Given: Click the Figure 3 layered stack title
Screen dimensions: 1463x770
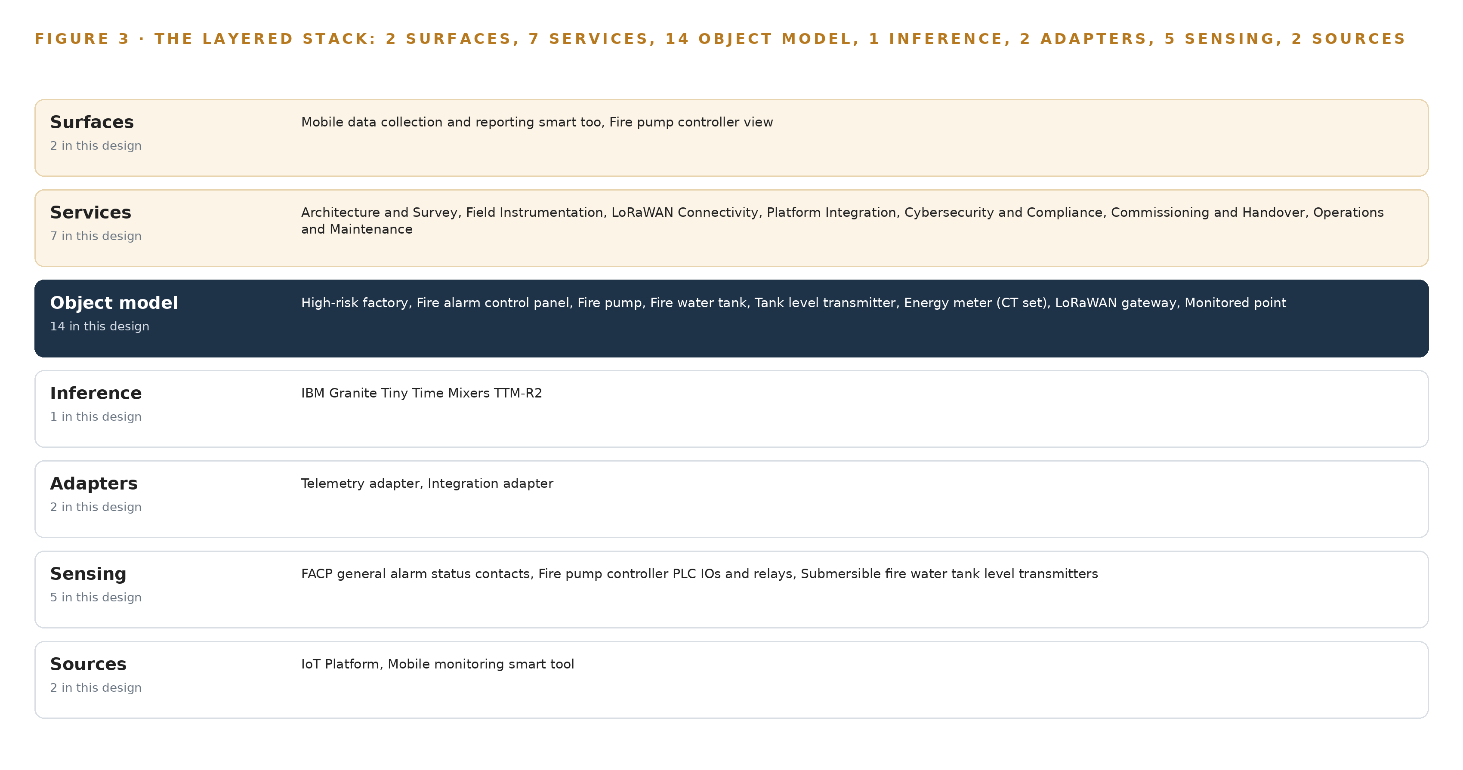Looking at the screenshot, I should (719, 39).
